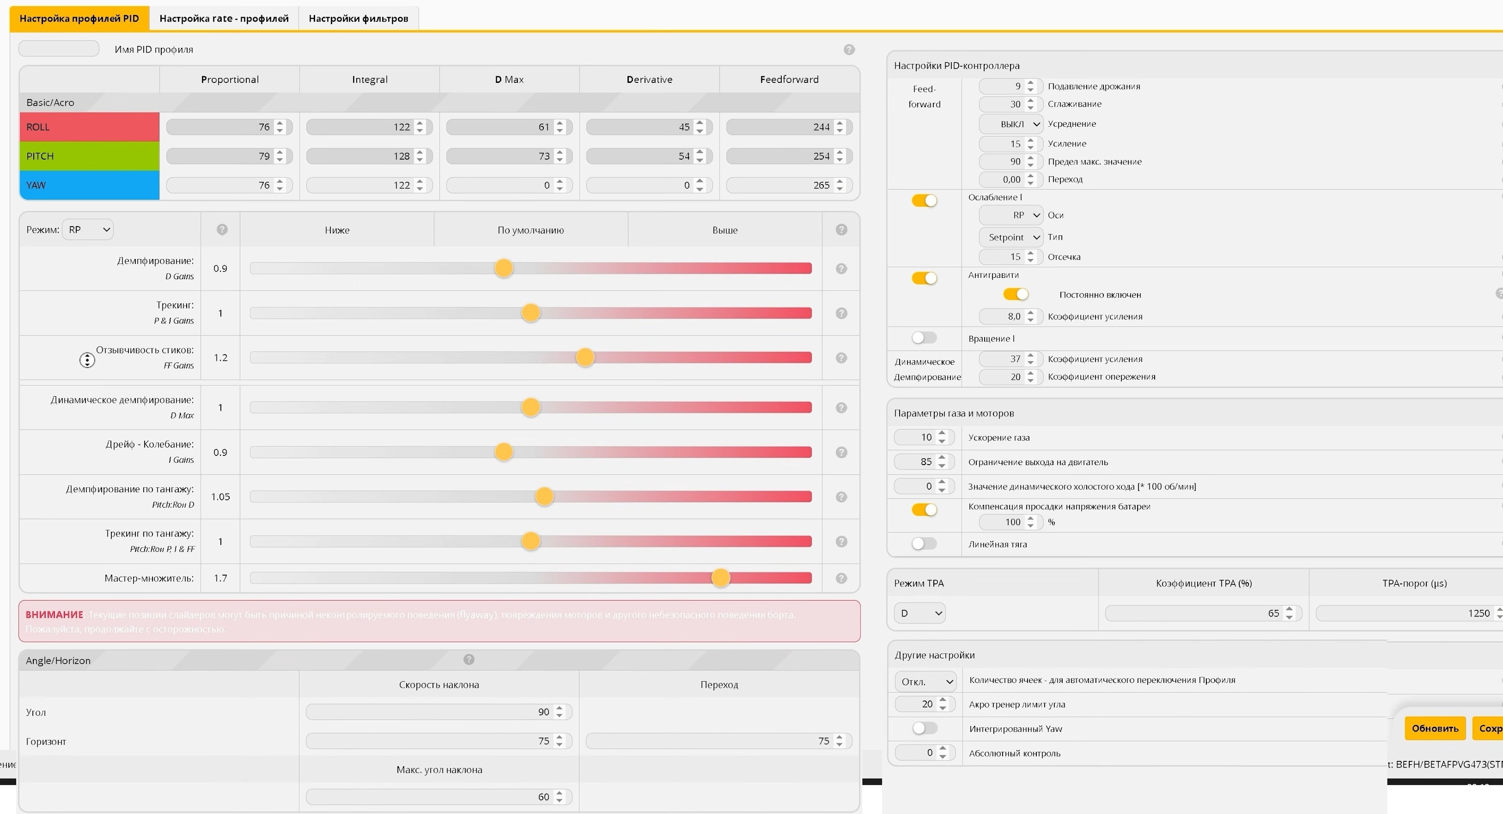Click help icon for Мастер-множитель slider
1503x814 pixels.
tap(841, 578)
